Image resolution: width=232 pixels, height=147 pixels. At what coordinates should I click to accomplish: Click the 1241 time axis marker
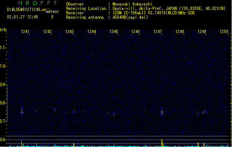click(x=25, y=32)
